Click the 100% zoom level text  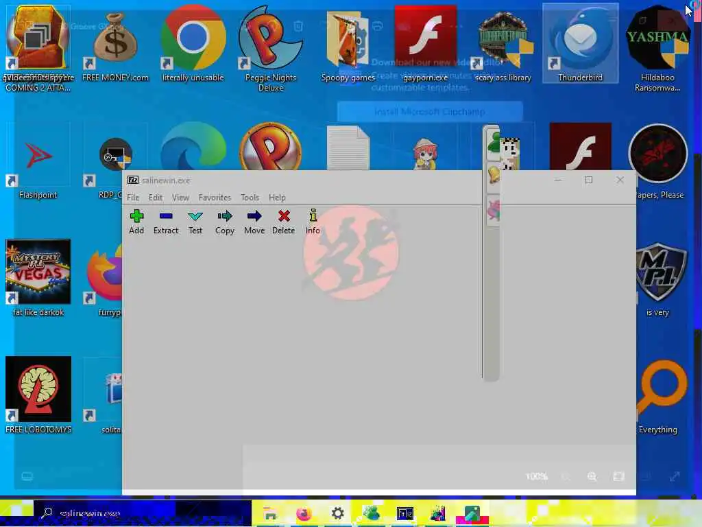[536, 476]
